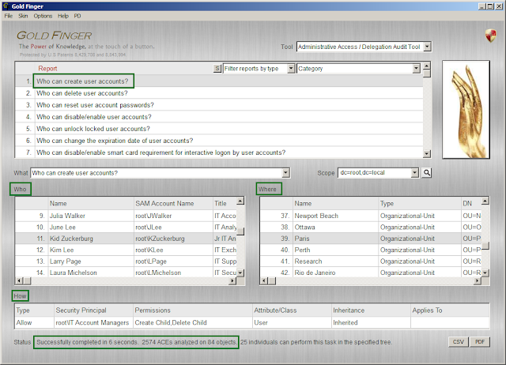The height and width of the screenshot is (365, 506).
Task: Click the Inheritance column header
Action: 371,310
